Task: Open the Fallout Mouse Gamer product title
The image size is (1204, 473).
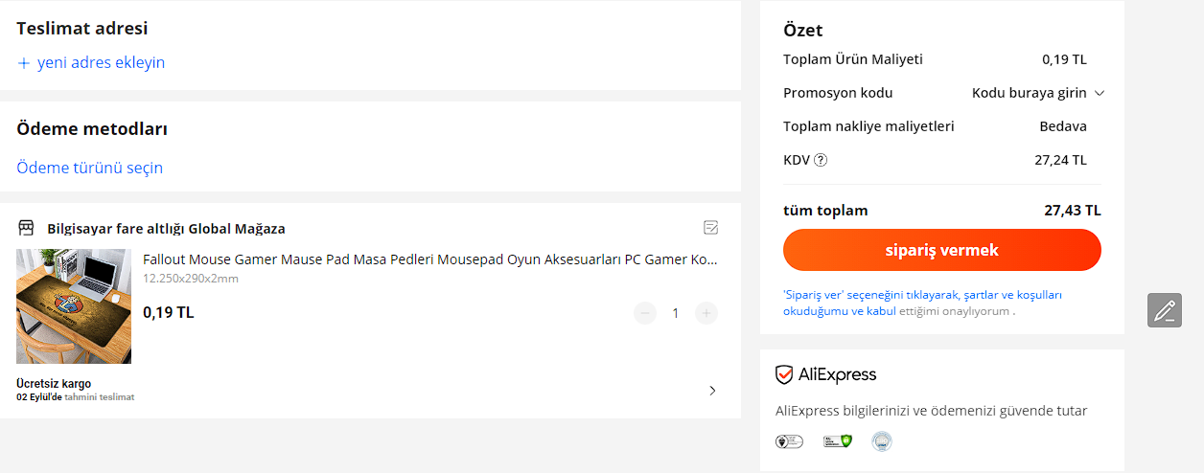Action: tap(429, 259)
